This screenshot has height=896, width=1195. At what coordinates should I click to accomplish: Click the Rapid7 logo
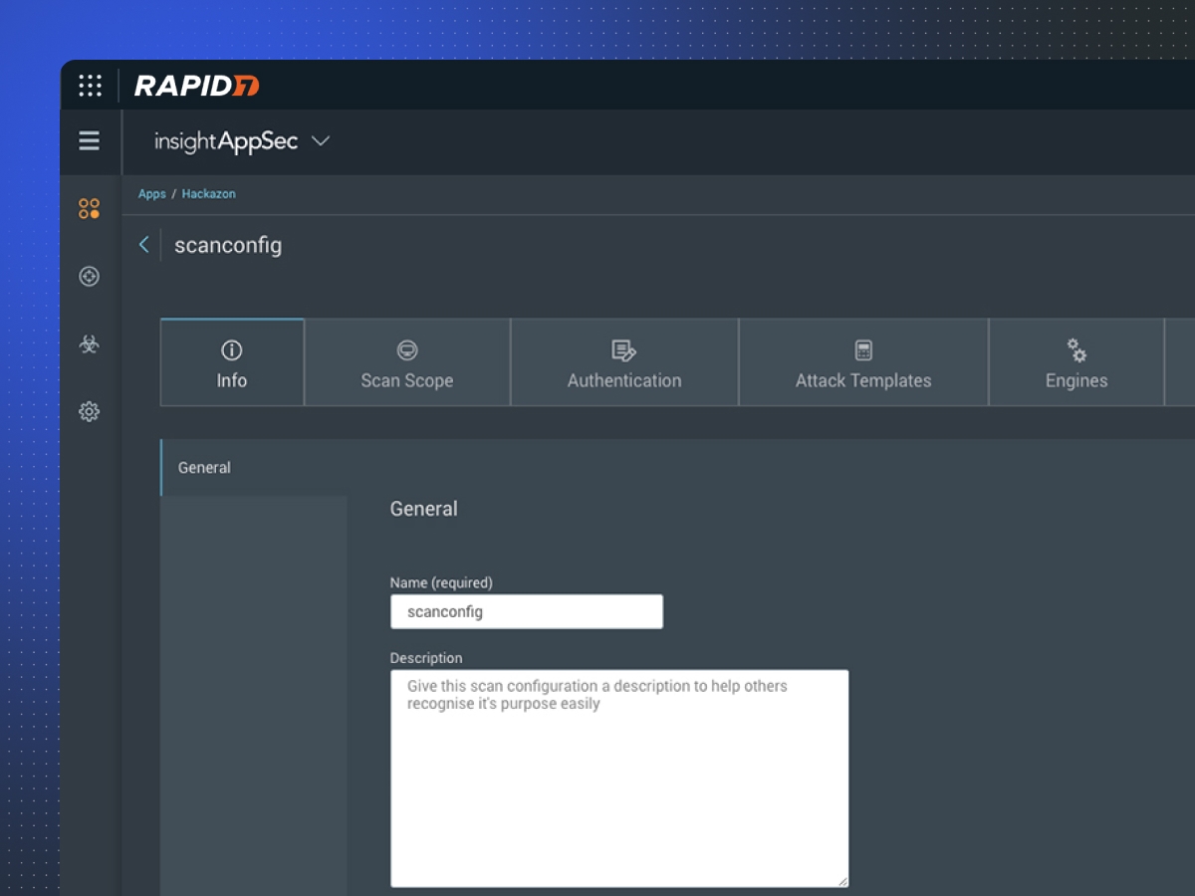point(197,86)
